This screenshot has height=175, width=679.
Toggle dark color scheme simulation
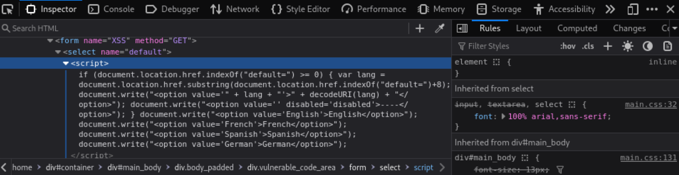[x=647, y=46]
